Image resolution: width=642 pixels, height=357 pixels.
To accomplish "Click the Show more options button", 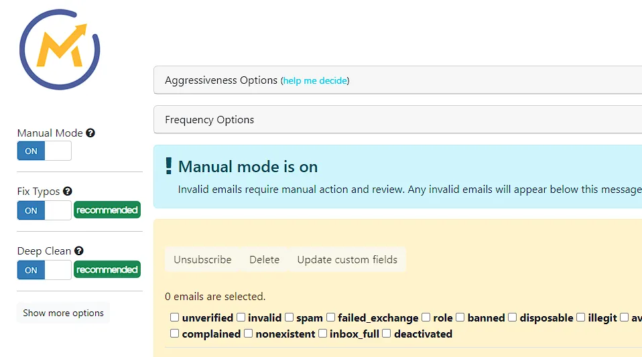I will 63,313.
